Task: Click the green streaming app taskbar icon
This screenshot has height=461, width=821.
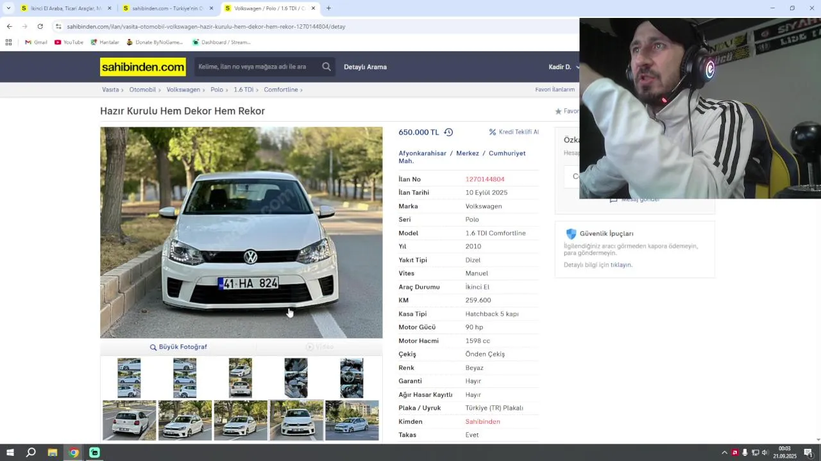Action: coord(94,453)
